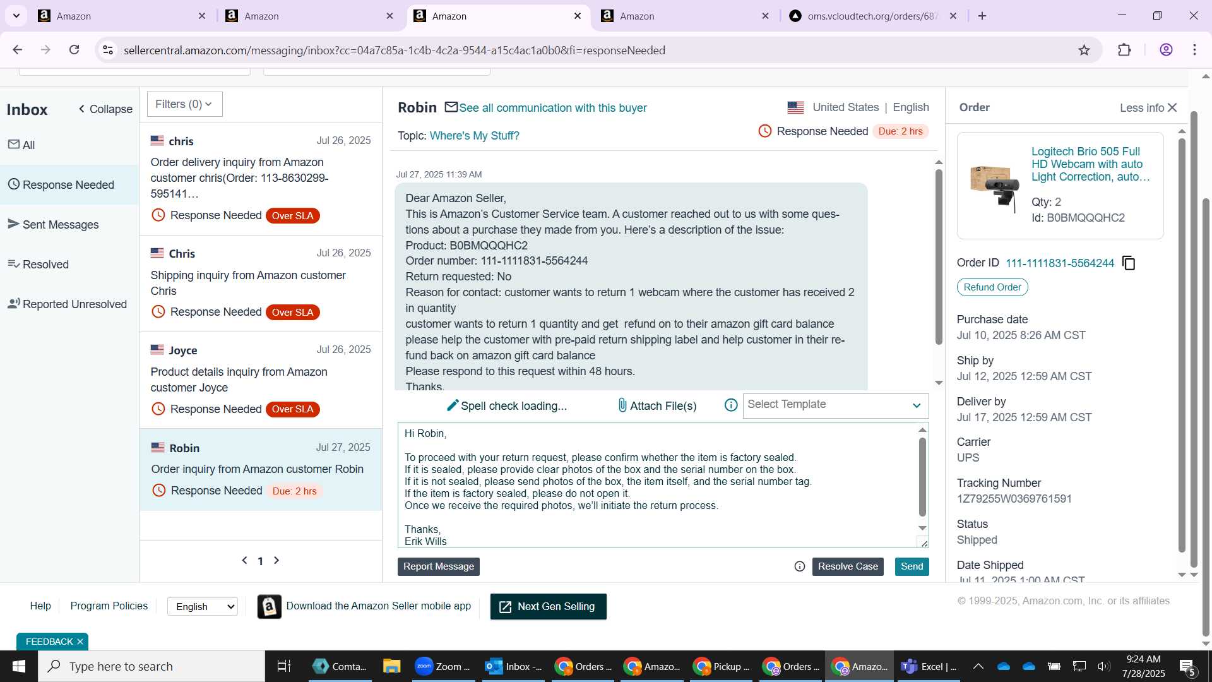Screen dimensions: 1212x682
Task: Open the Windows notification center icon
Action: (1187, 666)
